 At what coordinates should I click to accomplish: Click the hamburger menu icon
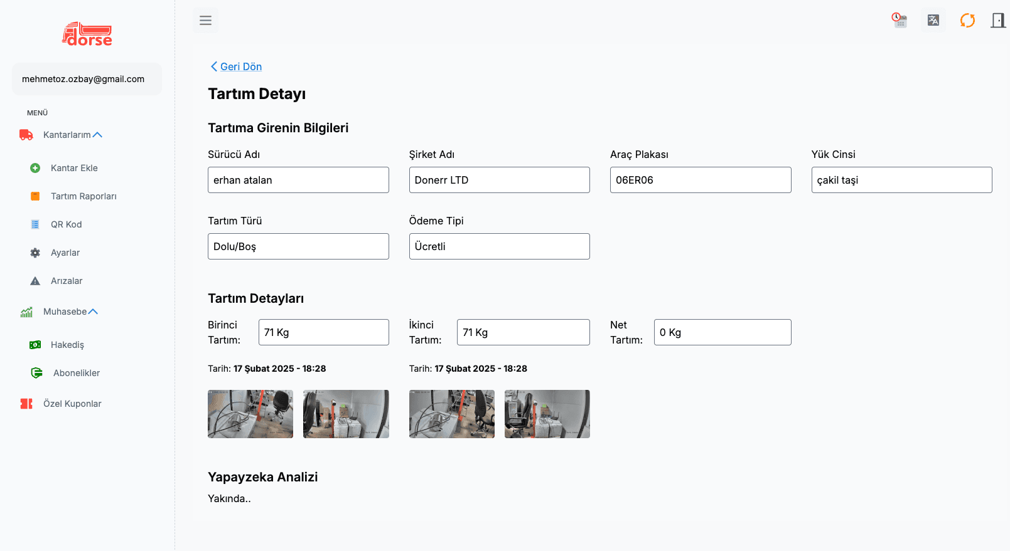(x=205, y=21)
